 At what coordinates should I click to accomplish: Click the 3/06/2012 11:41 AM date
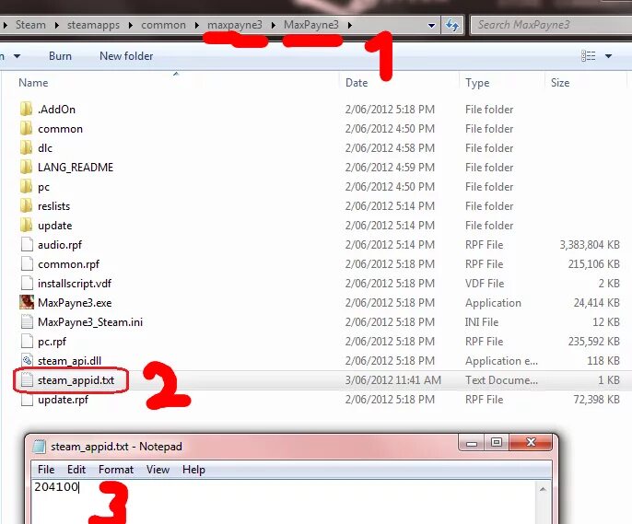click(393, 380)
